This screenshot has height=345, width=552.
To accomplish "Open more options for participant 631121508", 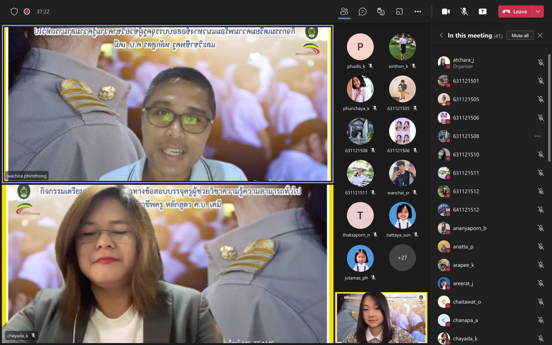I will click(538, 136).
